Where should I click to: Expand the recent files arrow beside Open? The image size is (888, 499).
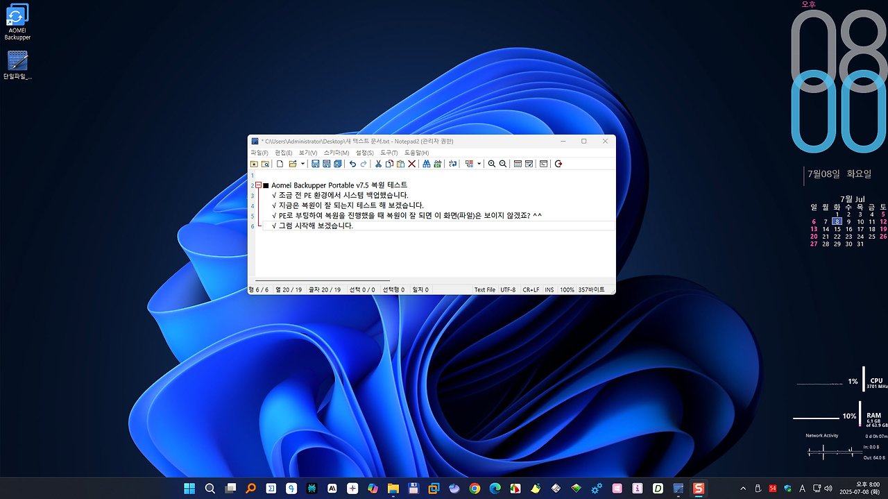point(302,164)
